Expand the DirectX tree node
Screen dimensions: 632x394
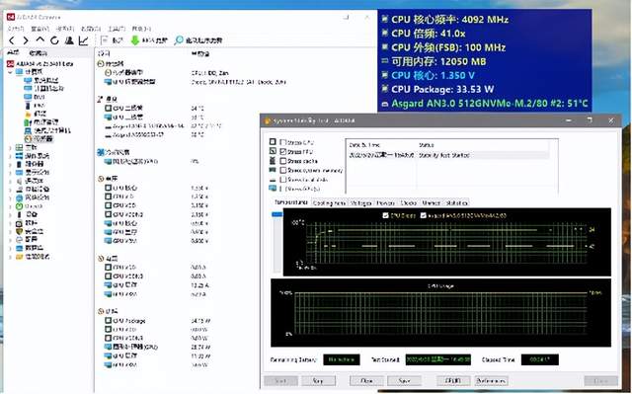(10, 206)
